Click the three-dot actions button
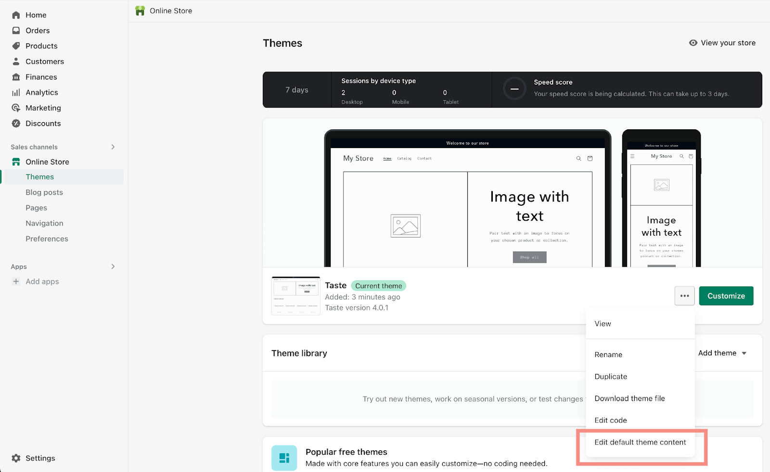The width and height of the screenshot is (770, 472). coord(684,296)
